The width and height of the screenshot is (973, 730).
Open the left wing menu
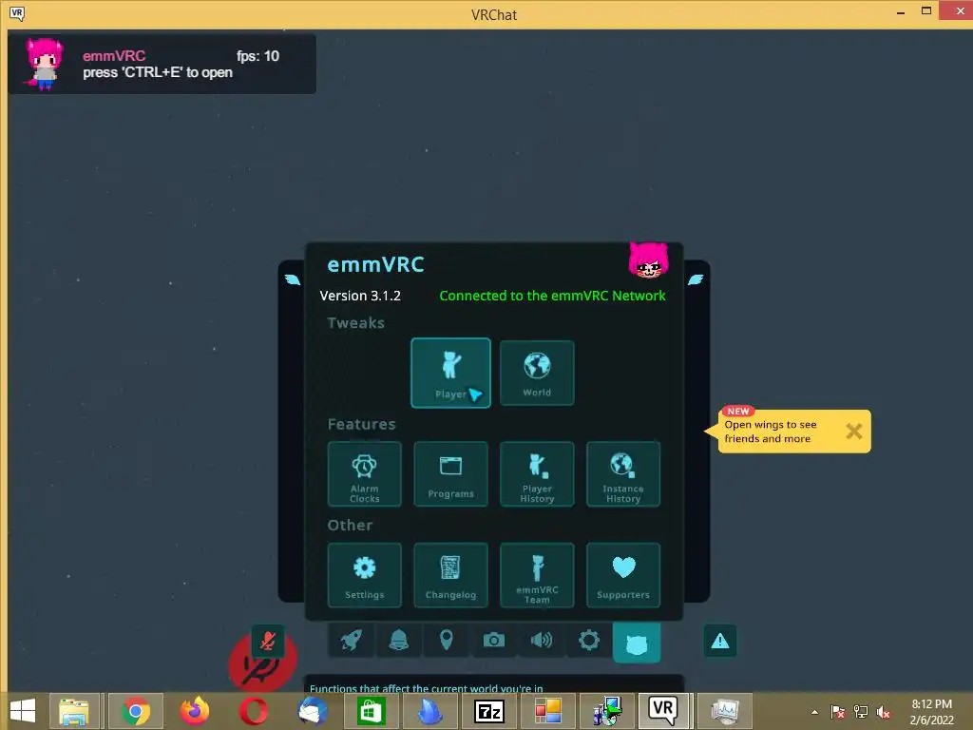tap(293, 280)
